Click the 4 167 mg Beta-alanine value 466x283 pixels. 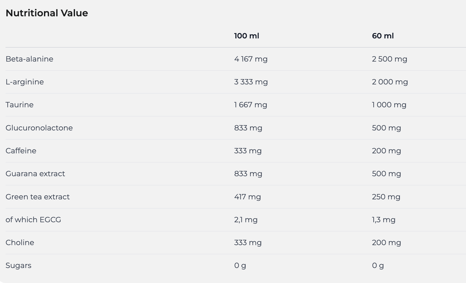coord(251,59)
